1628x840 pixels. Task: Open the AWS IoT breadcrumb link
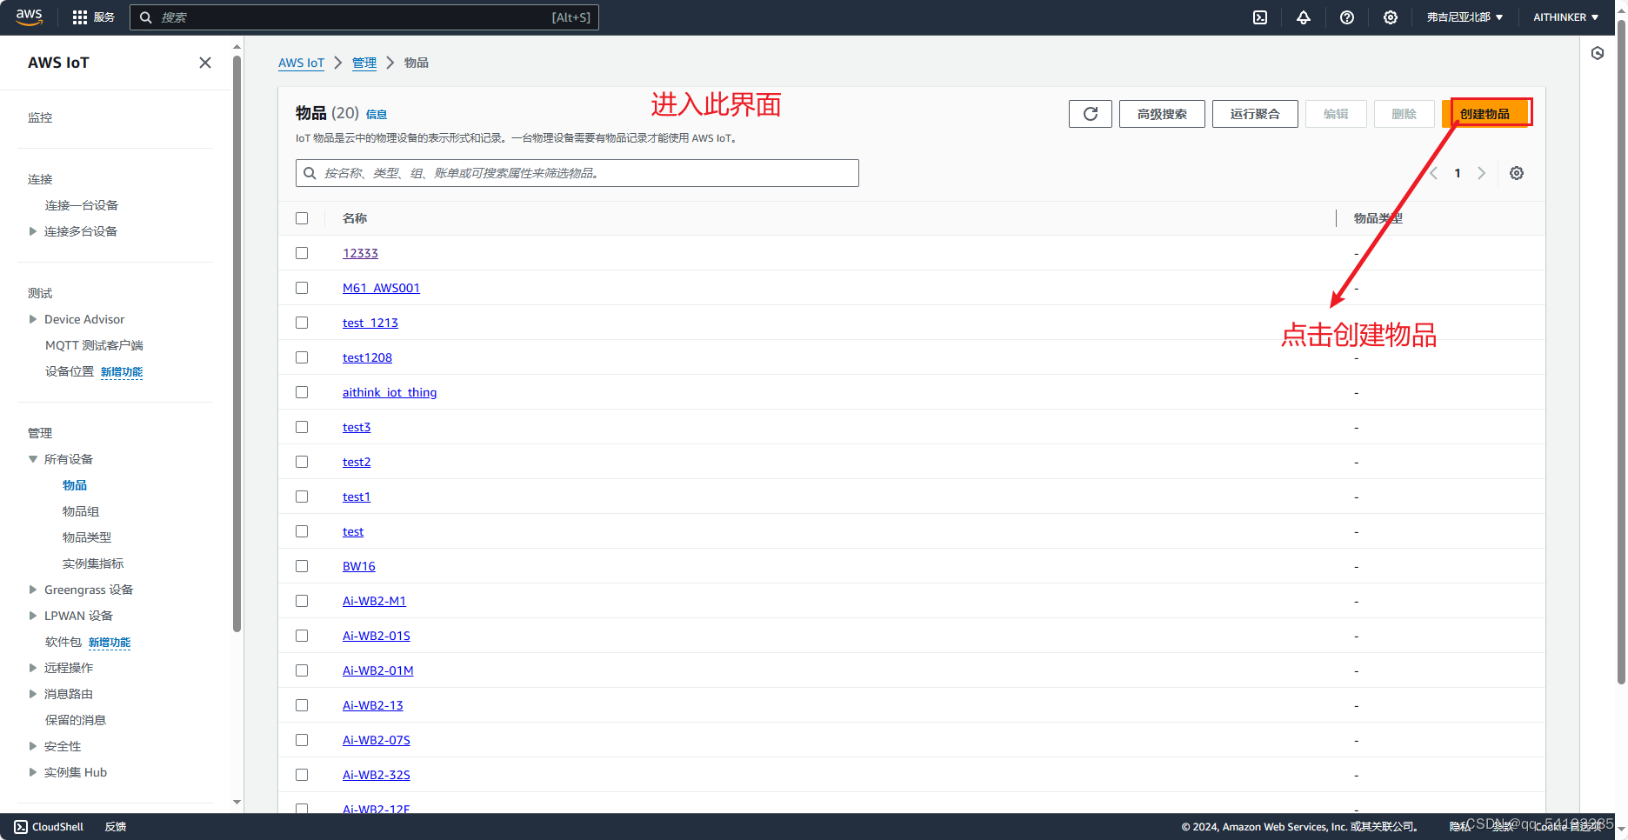click(301, 63)
